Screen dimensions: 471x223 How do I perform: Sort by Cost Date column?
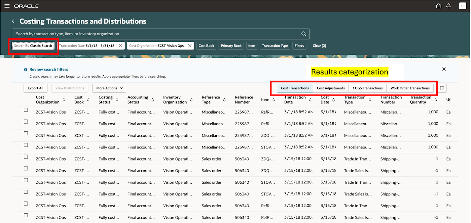[333, 100]
